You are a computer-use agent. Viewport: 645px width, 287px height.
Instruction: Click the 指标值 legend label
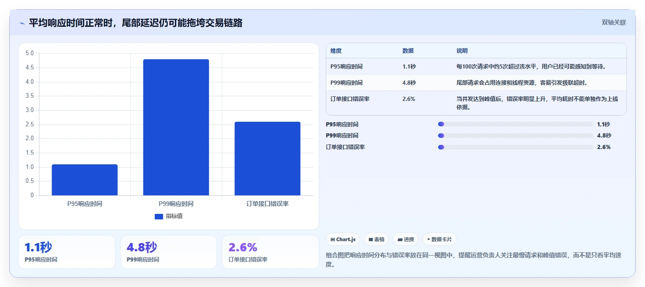click(x=174, y=216)
